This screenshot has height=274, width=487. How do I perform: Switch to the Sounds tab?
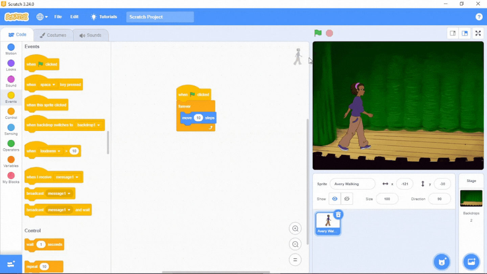pyautogui.click(x=90, y=35)
